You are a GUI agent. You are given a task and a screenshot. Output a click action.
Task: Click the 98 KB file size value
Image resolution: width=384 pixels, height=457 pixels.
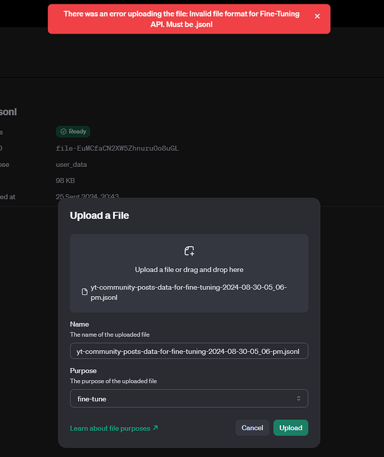pos(65,180)
